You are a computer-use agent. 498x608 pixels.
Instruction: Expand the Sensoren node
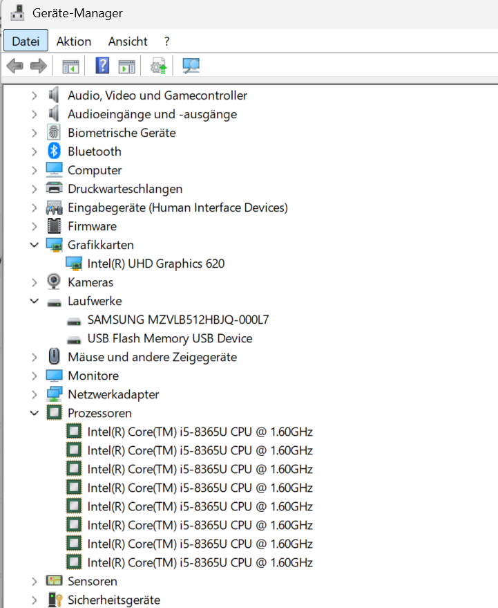(x=34, y=581)
